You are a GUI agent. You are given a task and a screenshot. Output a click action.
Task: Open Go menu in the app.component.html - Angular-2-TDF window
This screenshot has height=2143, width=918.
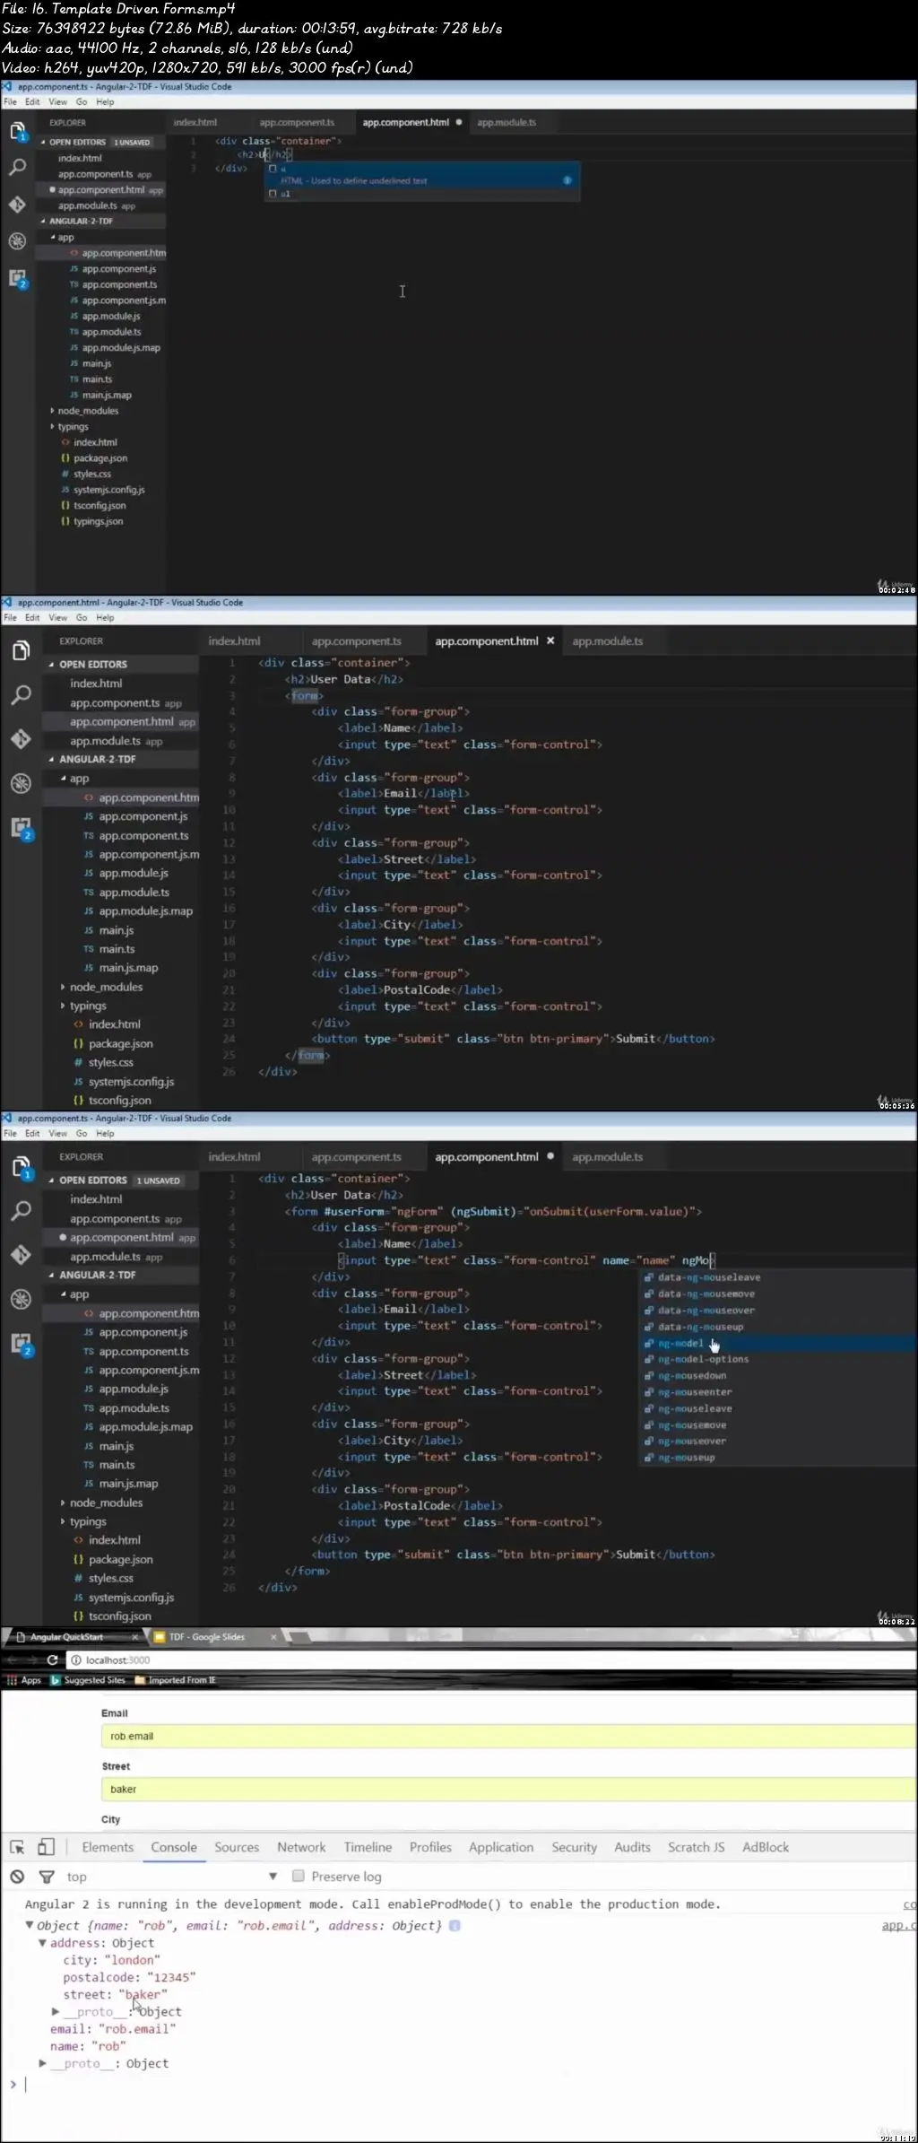click(x=82, y=617)
